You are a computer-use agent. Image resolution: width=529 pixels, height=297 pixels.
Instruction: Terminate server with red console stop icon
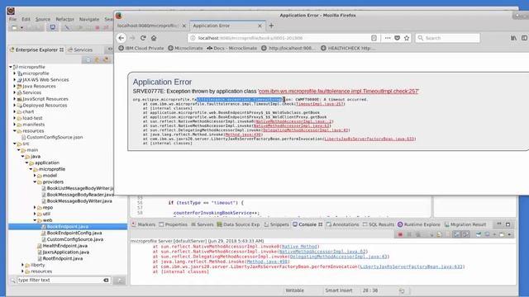point(400,234)
